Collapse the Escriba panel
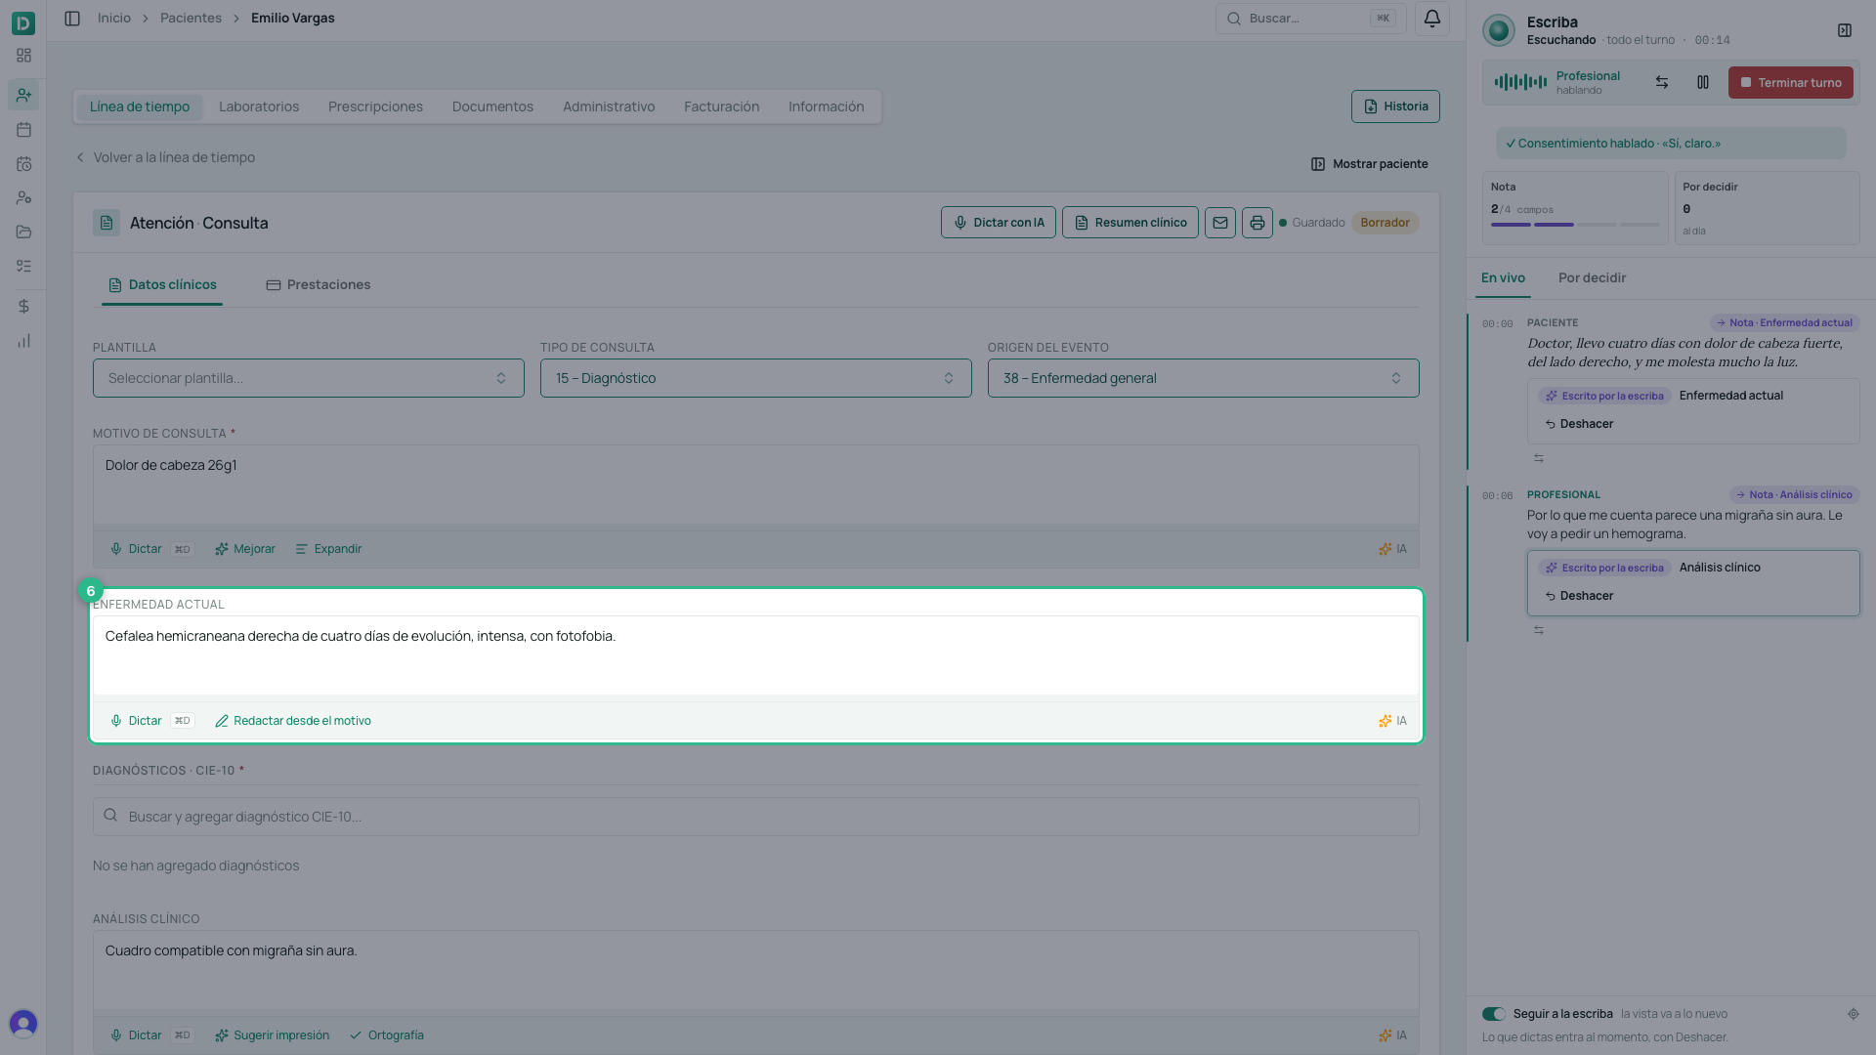The width and height of the screenshot is (1876, 1055). pos(1845,30)
